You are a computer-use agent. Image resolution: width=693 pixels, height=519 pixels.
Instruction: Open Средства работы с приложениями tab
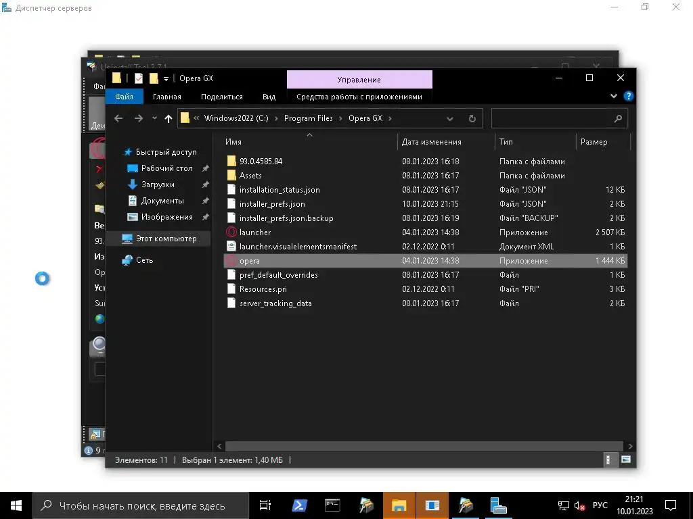(359, 97)
